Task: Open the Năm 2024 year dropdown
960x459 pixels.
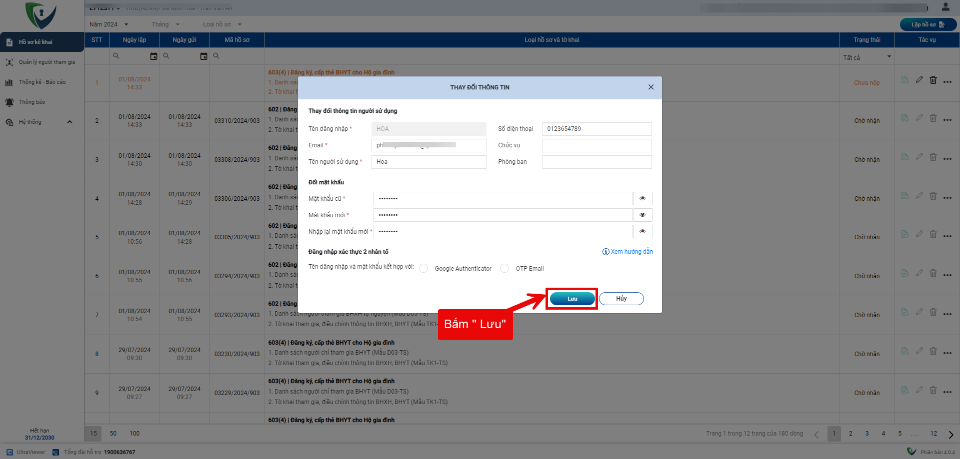Action: pos(109,24)
